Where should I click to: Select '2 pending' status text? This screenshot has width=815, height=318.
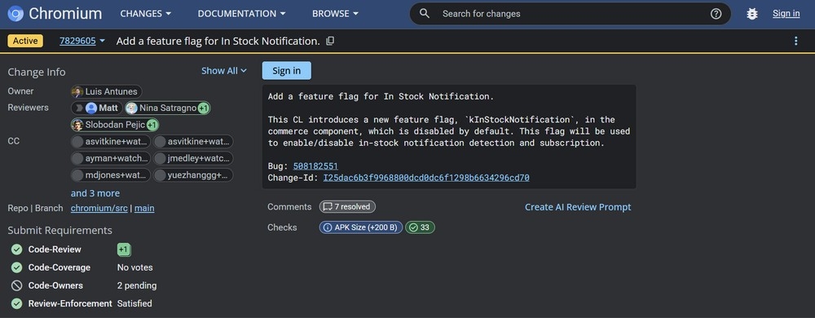coord(137,285)
